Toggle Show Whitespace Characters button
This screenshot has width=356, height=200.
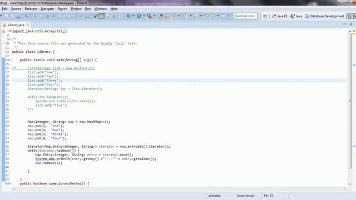121,16
